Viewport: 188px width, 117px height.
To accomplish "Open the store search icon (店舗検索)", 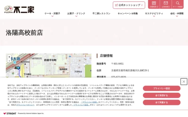I will coord(154,4).
